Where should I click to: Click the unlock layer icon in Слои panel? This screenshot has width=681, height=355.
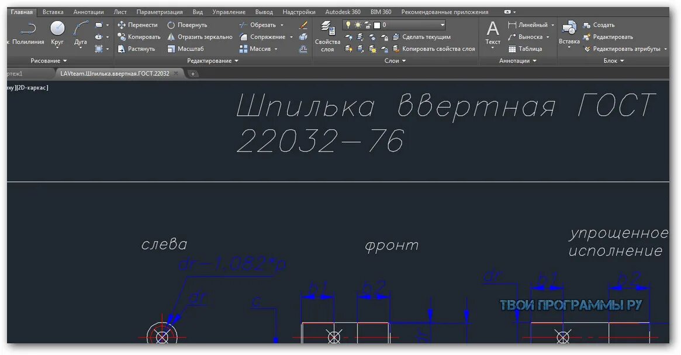(385, 49)
